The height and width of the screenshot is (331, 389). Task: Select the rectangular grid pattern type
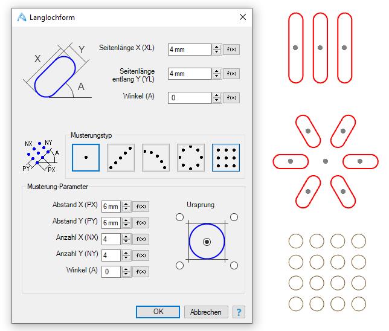(226, 158)
